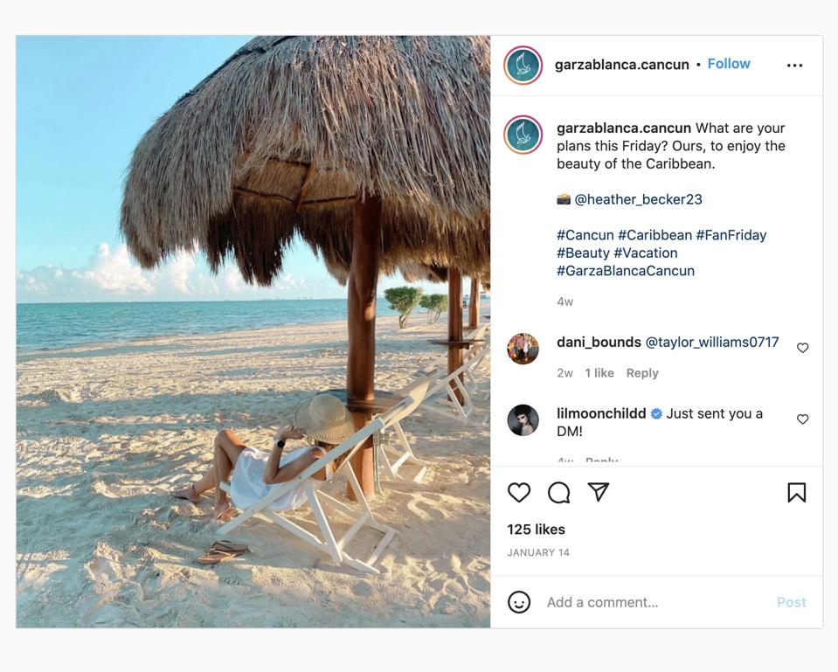Open dani_bounds profile avatar

523,349
